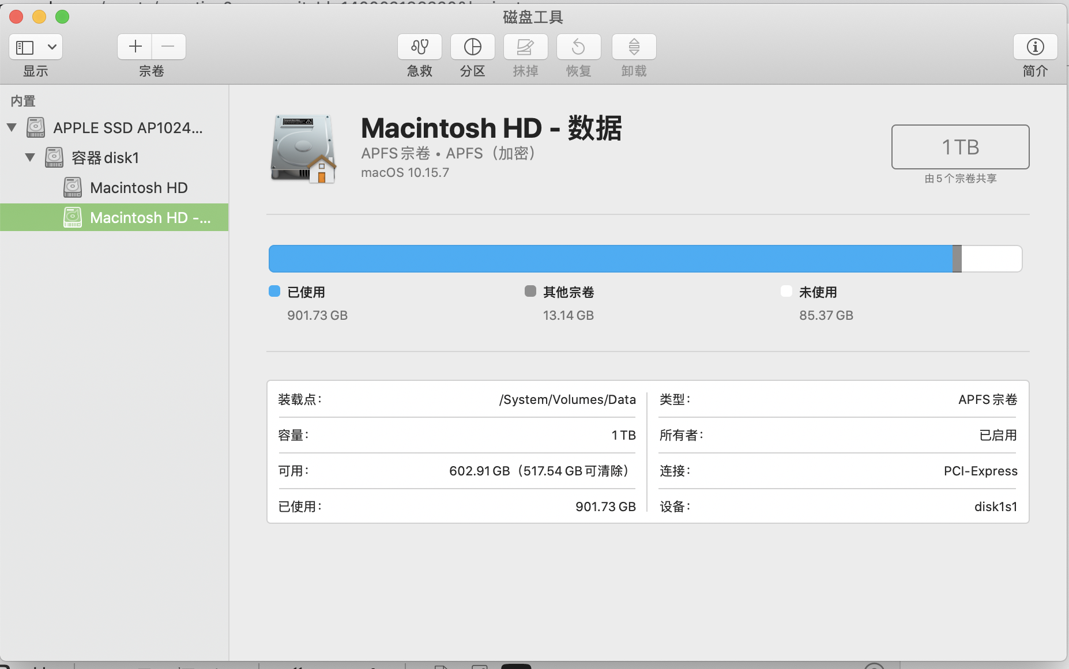The image size is (1069, 669).
Task: Select the Macintosh HD volume
Action: click(138, 188)
